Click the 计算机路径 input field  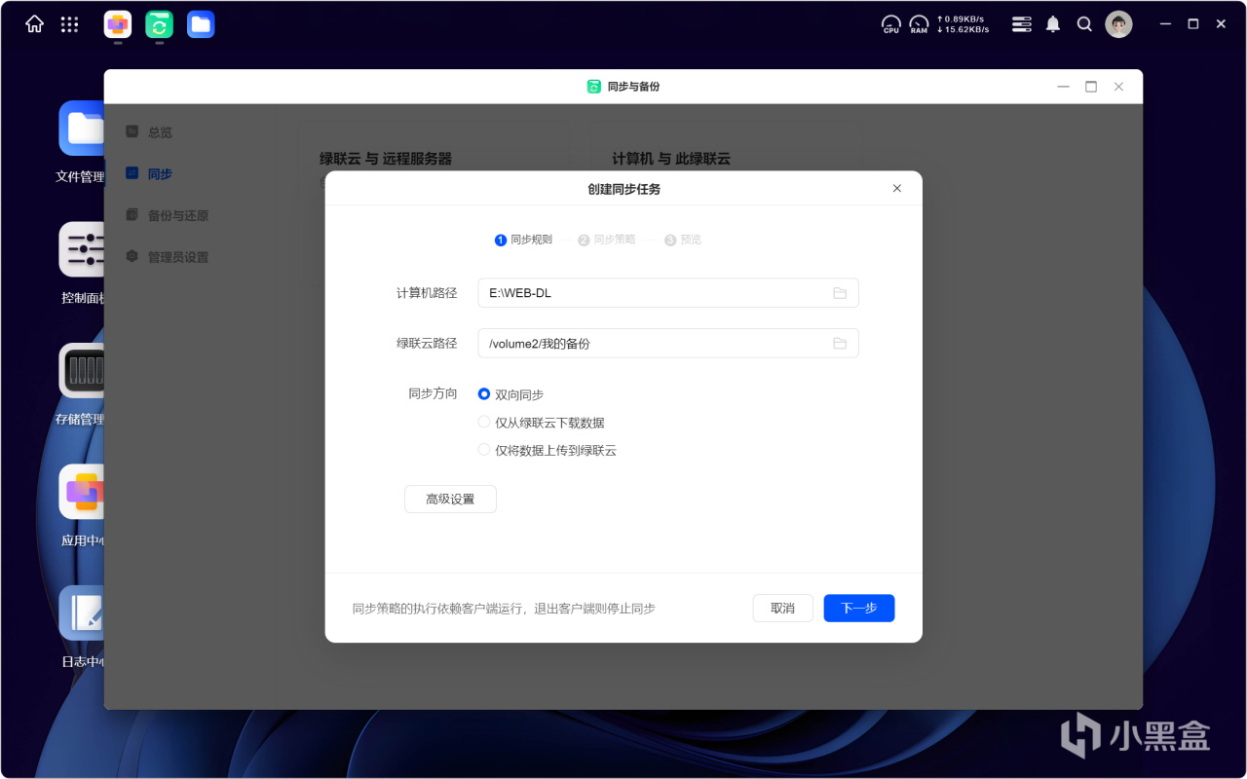[x=668, y=293]
